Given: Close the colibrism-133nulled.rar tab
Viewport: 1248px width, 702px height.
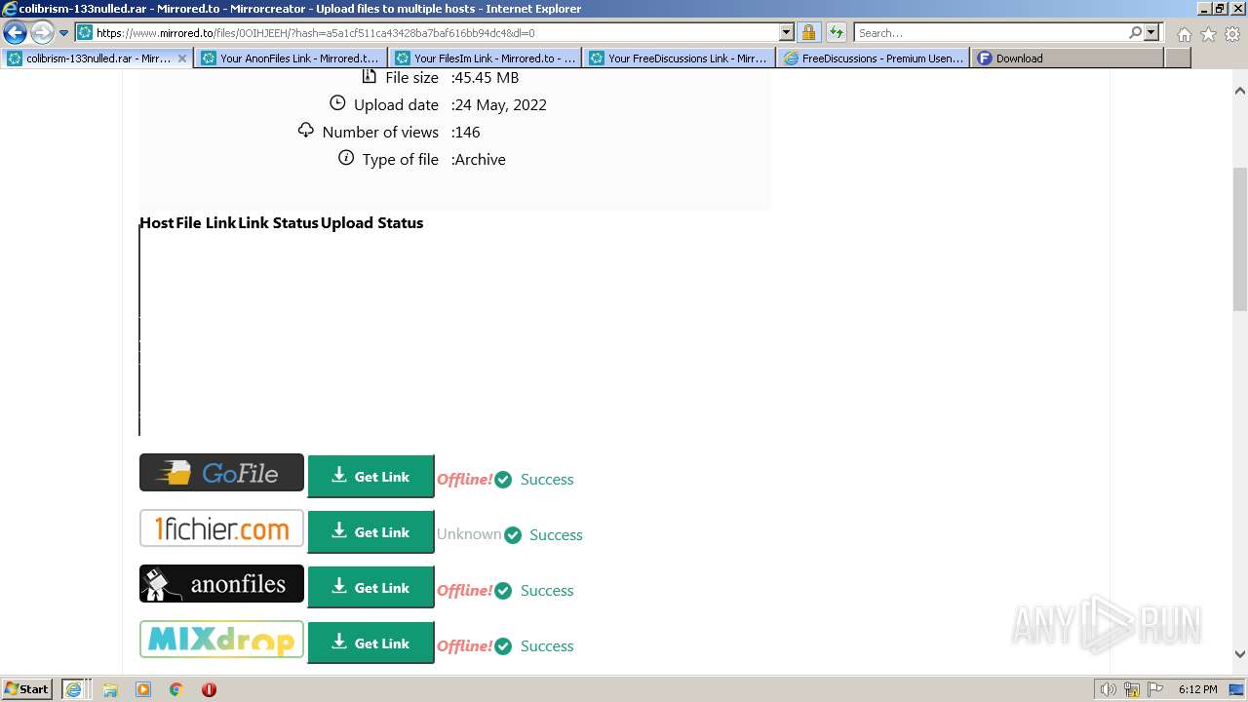Looking at the screenshot, I should 182,58.
